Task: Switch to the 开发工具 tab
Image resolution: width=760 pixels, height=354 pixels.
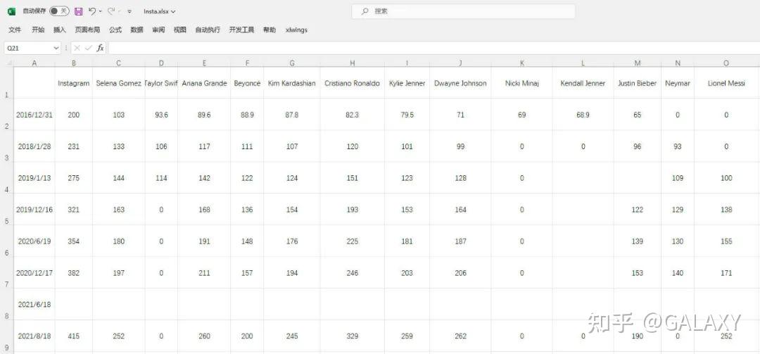Action: coord(241,30)
